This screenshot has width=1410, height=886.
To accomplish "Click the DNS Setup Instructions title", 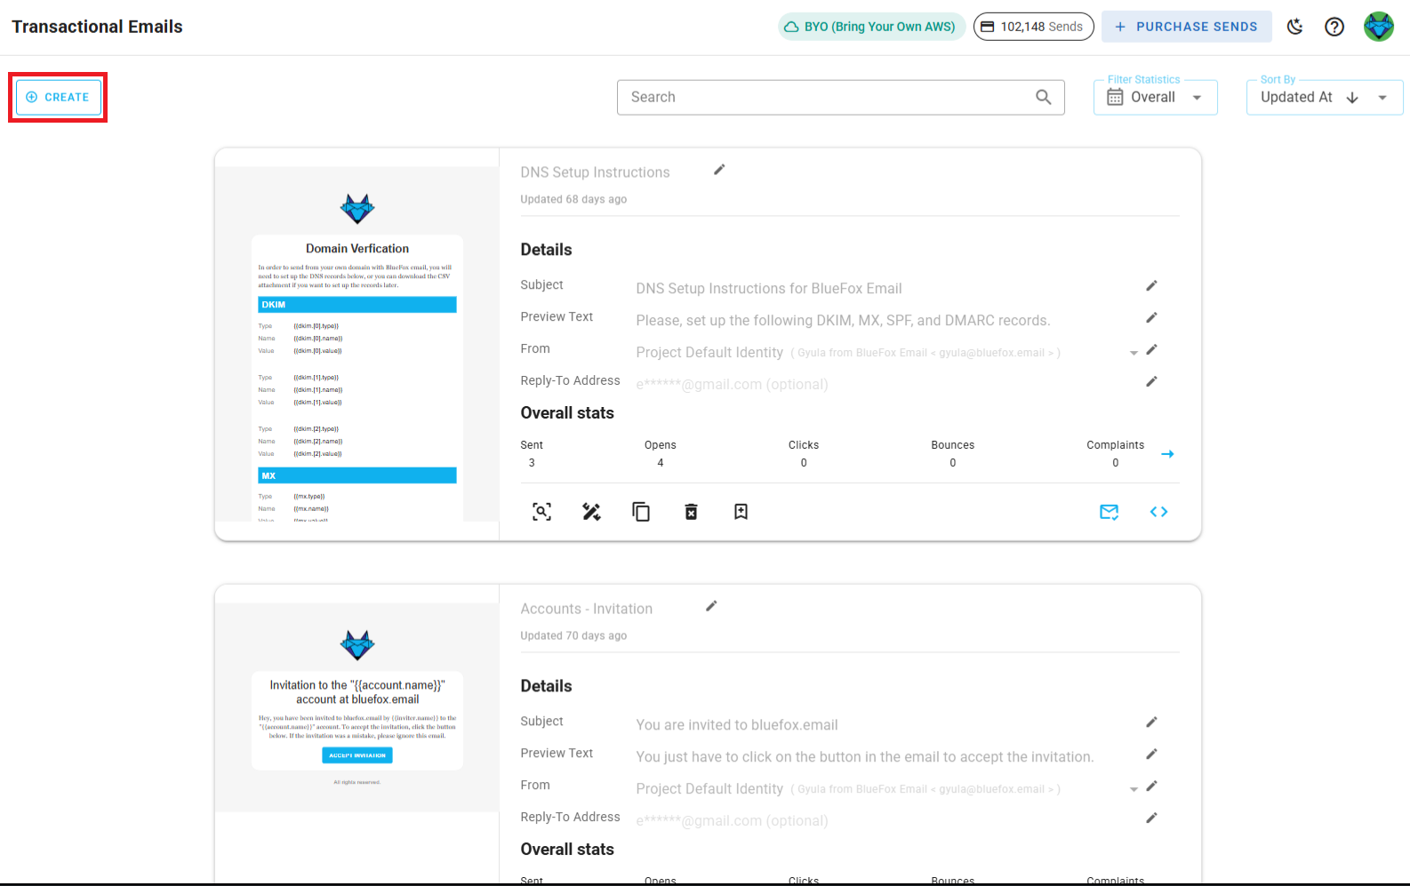I will click(595, 172).
